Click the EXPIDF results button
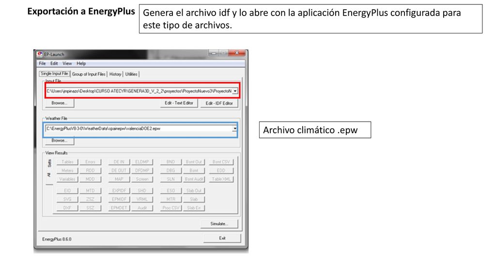The image size is (496, 279). 119,191
